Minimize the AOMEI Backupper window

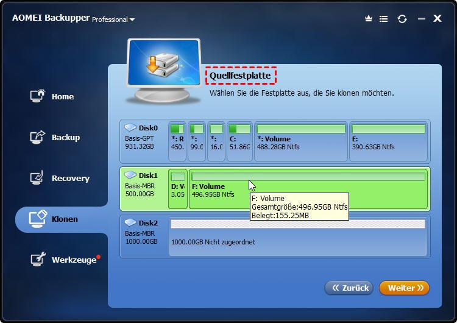pos(422,19)
